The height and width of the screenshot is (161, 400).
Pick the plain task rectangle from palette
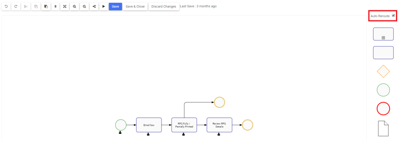[x=383, y=53]
